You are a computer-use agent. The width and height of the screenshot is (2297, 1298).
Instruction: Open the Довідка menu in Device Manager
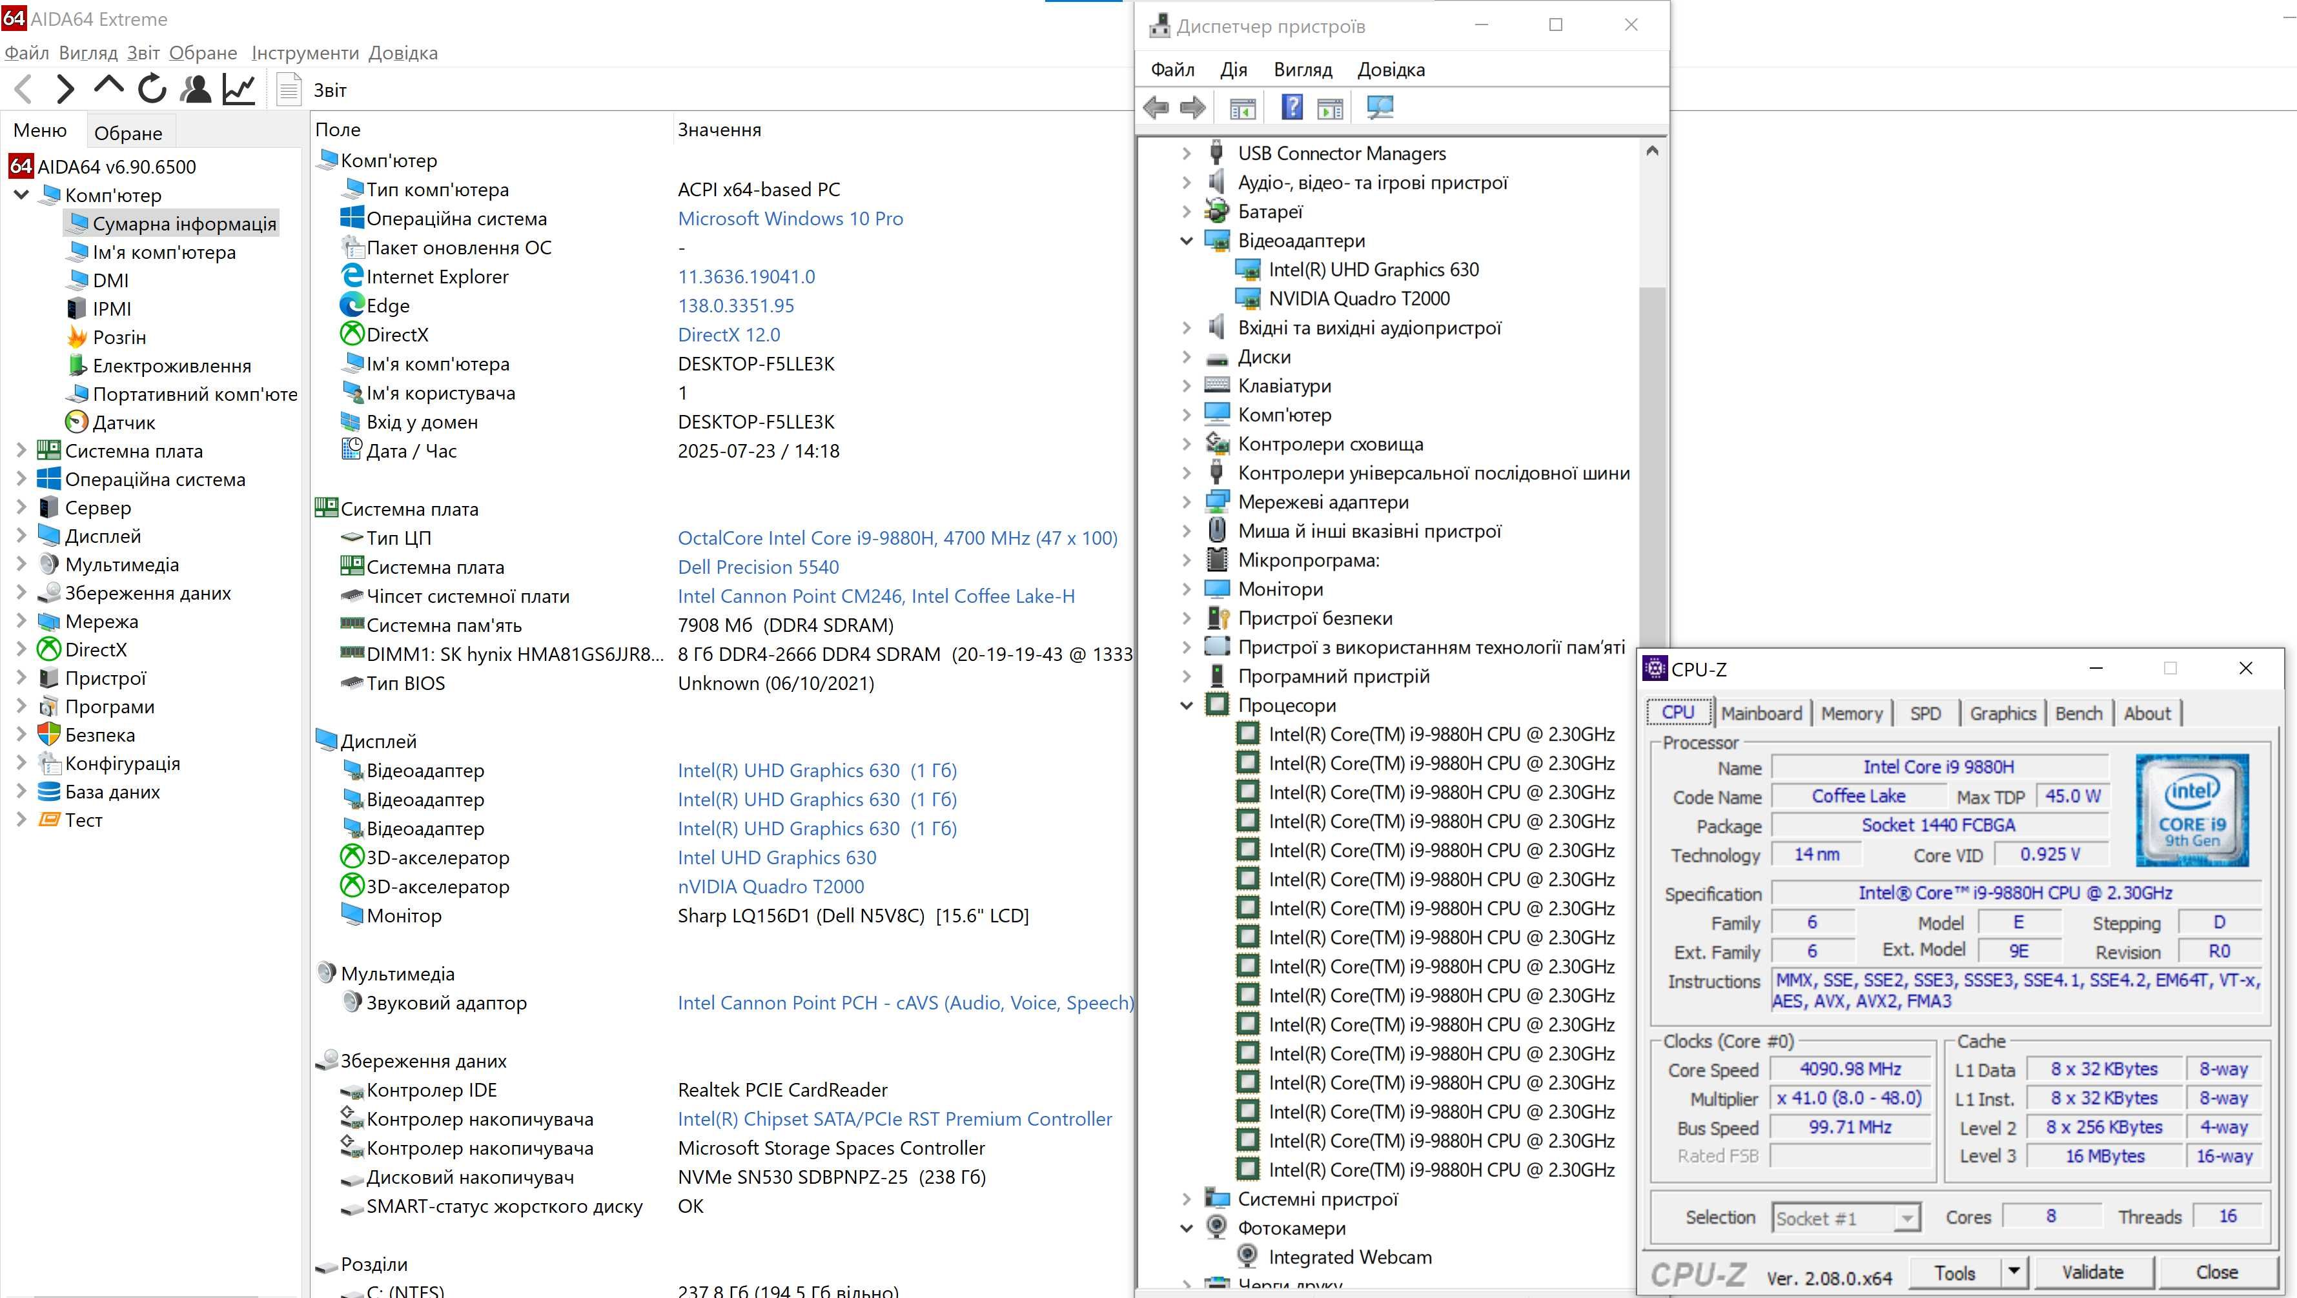1390,70
